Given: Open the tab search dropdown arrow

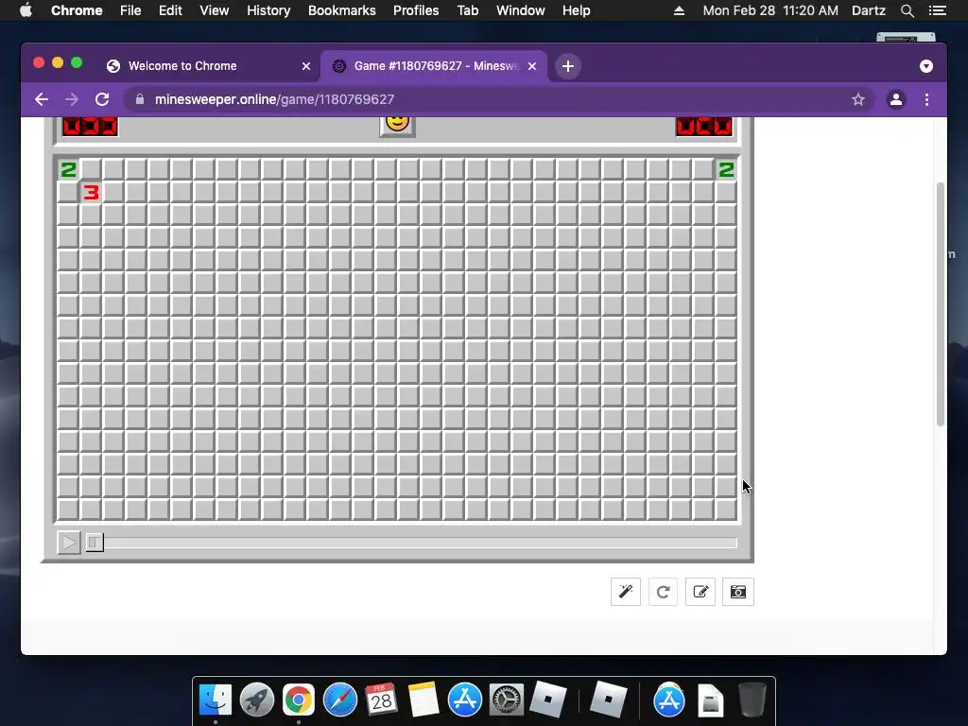Looking at the screenshot, I should point(926,66).
